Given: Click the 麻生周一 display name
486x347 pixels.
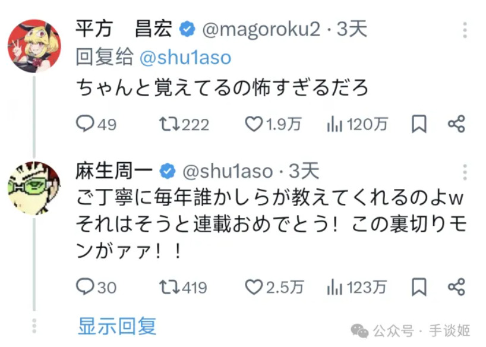Looking at the screenshot, I should (115, 172).
